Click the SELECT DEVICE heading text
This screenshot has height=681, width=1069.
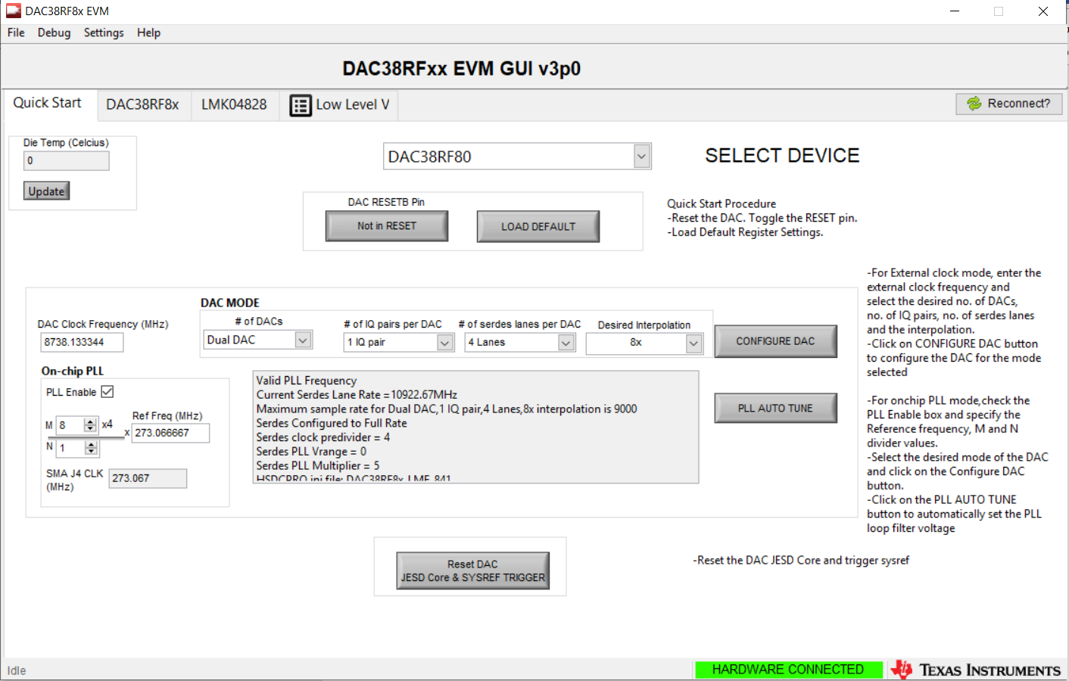(782, 156)
